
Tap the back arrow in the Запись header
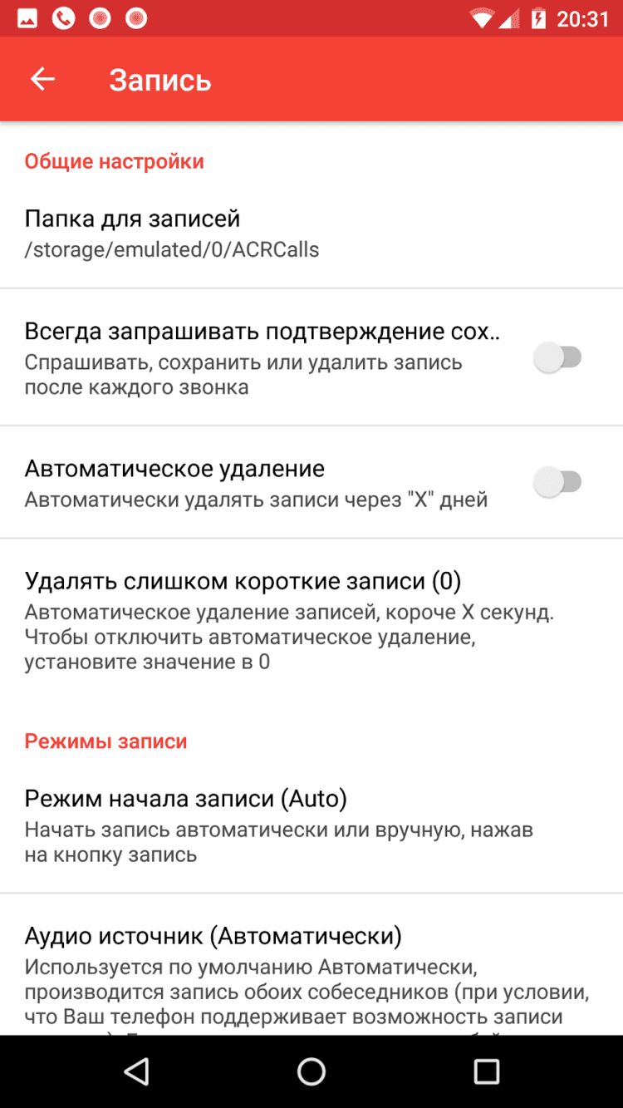pos(42,79)
